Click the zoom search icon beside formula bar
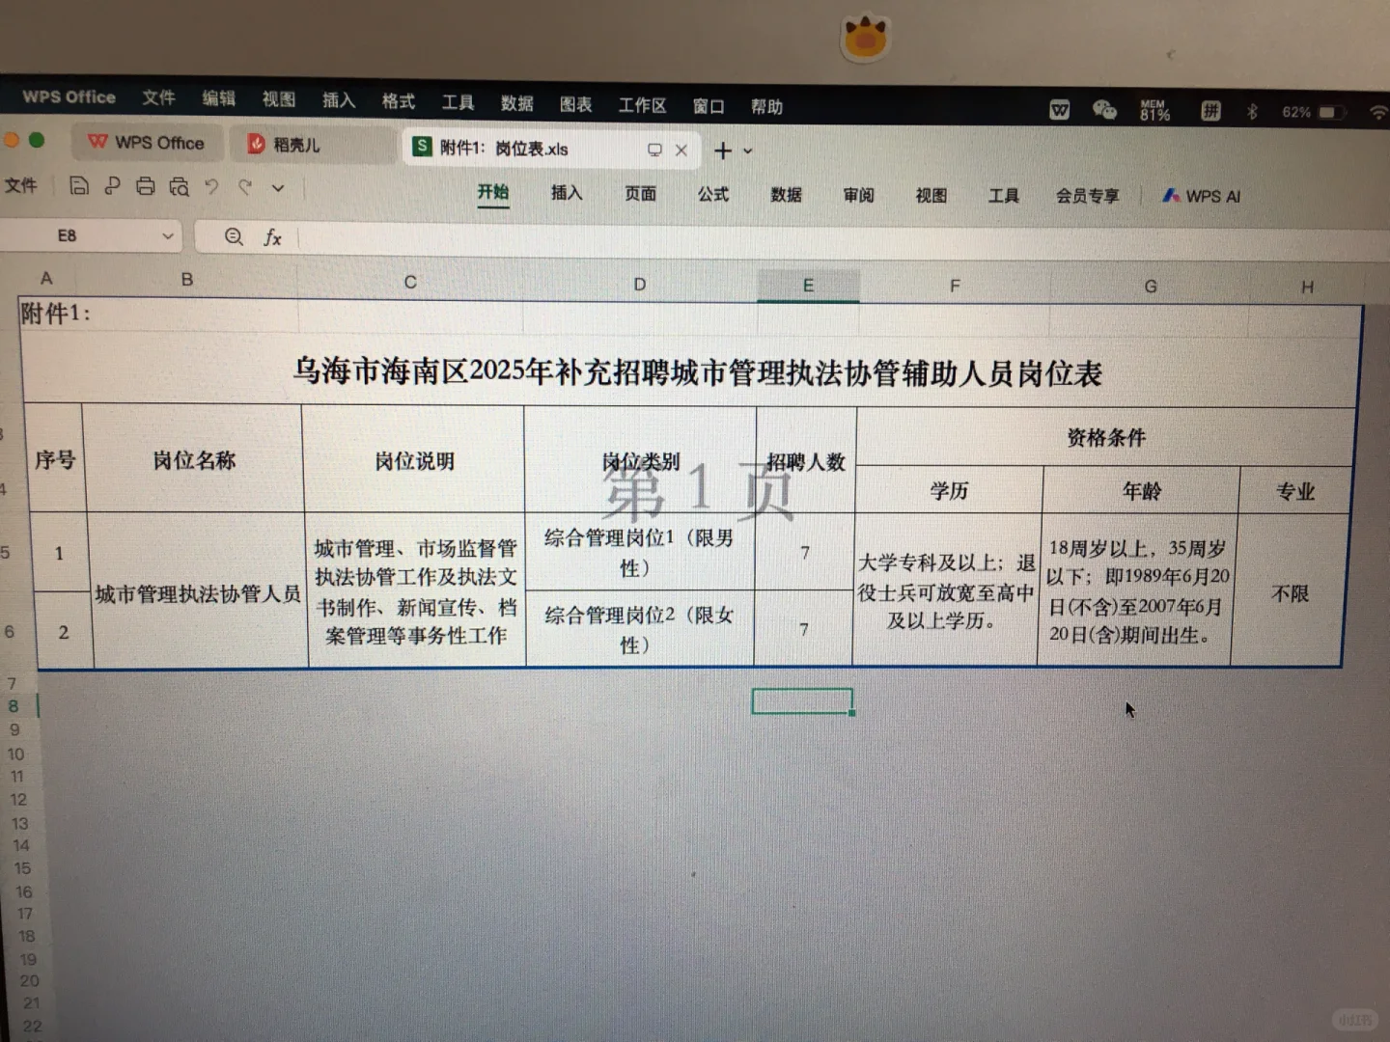The image size is (1390, 1042). (232, 237)
